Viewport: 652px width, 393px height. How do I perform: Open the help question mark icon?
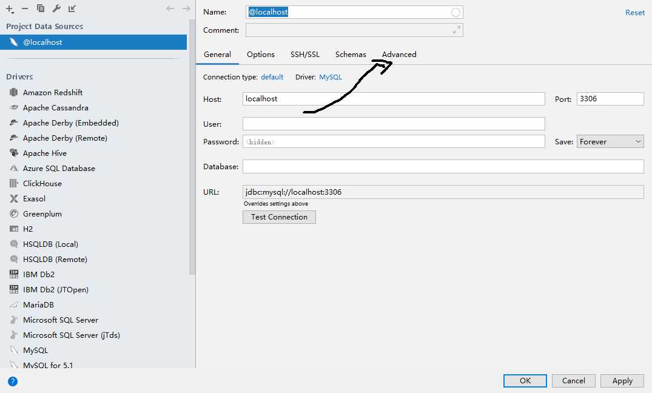click(x=13, y=381)
